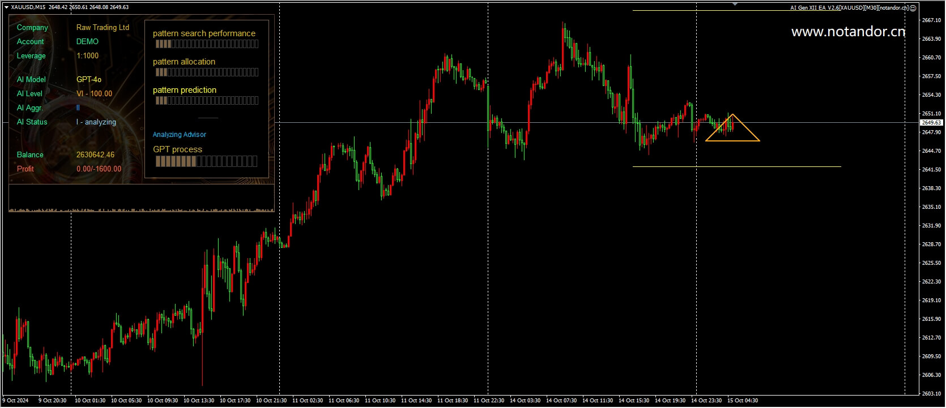This screenshot has width=946, height=408.
Task: Click the 11 Oct 22:30 time axis label
Action: pos(489,401)
